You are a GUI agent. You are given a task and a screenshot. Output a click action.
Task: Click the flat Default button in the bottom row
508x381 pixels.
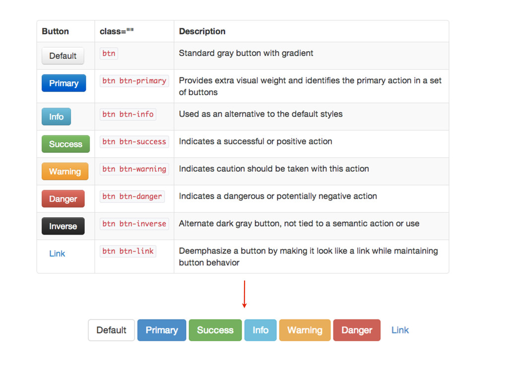click(111, 330)
